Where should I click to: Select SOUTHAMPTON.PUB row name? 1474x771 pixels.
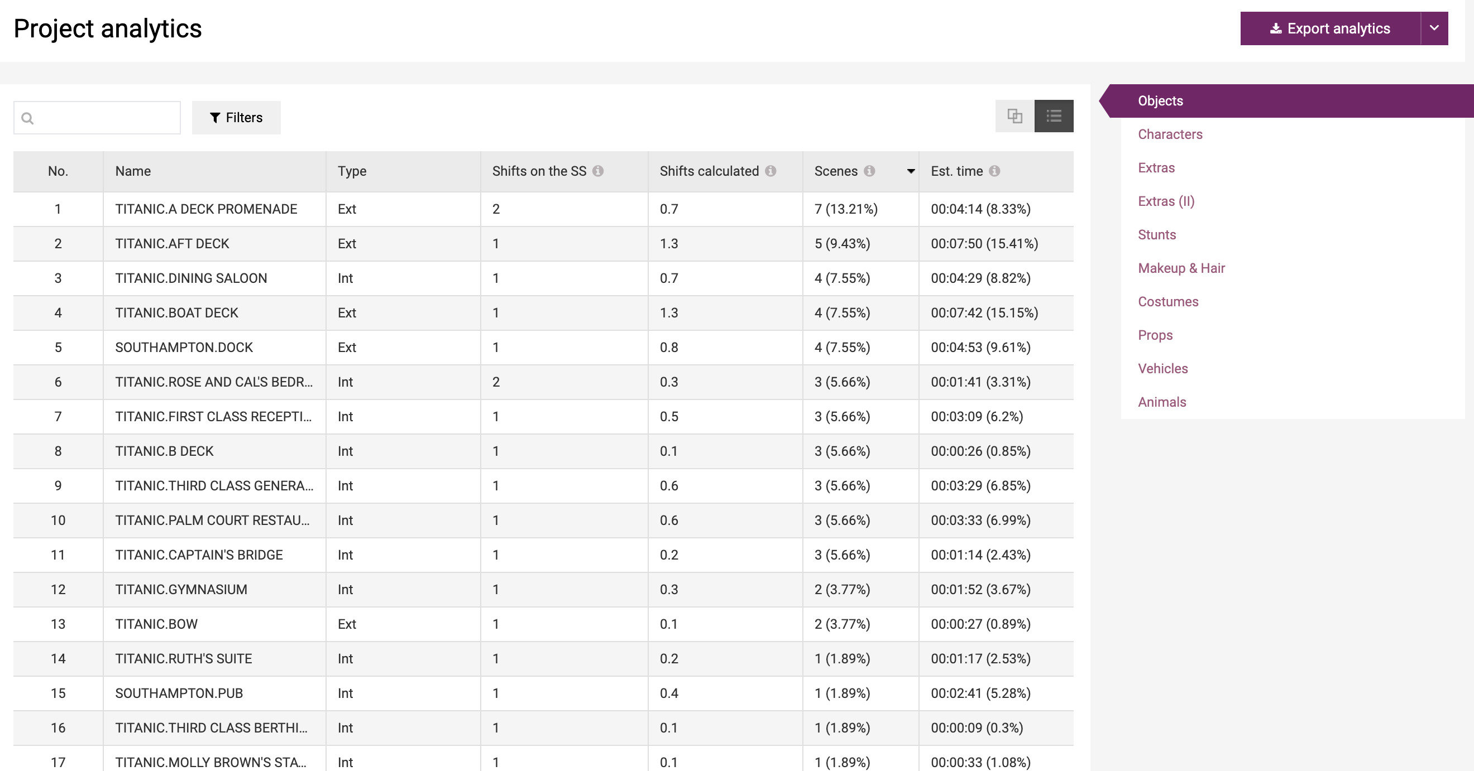(179, 694)
